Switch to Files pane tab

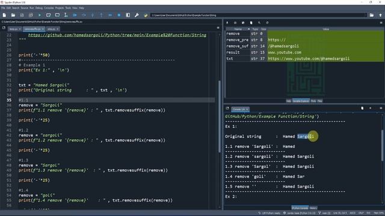319,101
